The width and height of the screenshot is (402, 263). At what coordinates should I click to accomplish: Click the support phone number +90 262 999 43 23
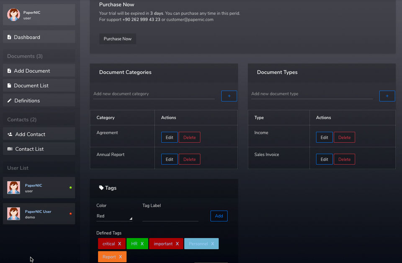pos(141,20)
